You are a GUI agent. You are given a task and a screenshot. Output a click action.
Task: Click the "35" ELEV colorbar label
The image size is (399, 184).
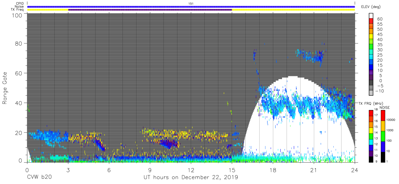[380, 44]
